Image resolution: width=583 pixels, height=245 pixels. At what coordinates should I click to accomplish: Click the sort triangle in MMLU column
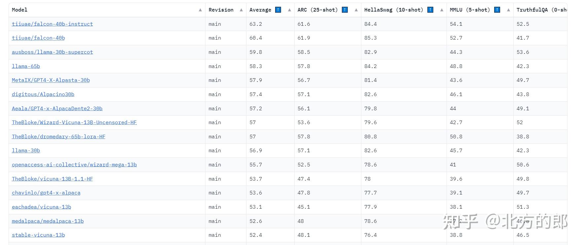pos(508,10)
